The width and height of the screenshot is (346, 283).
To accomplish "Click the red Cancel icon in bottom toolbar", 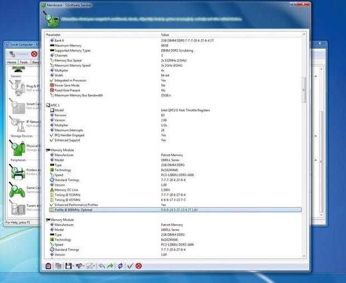I will [138, 266].
